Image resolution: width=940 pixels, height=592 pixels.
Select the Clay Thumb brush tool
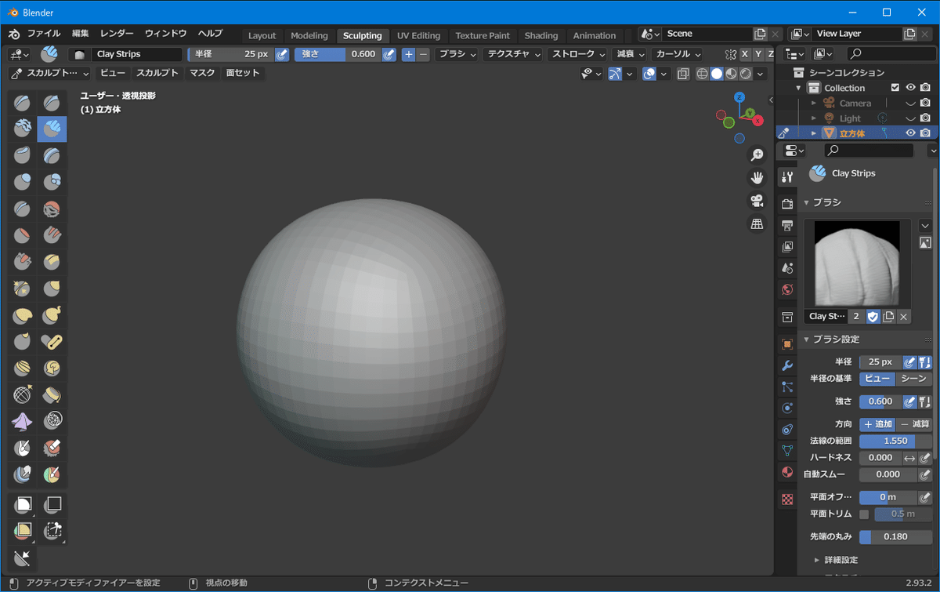tap(23, 156)
